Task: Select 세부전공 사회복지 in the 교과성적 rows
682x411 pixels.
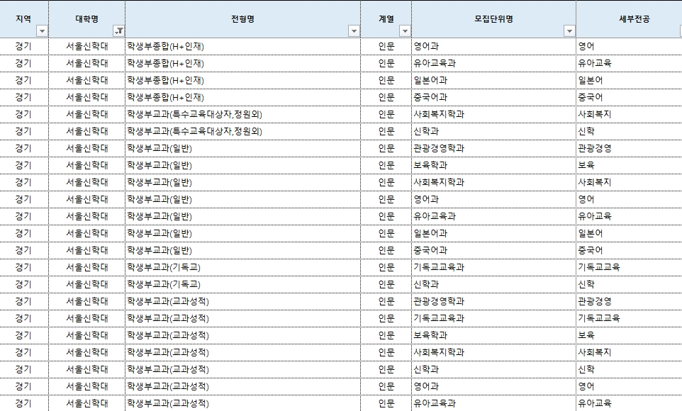Action: (595, 352)
